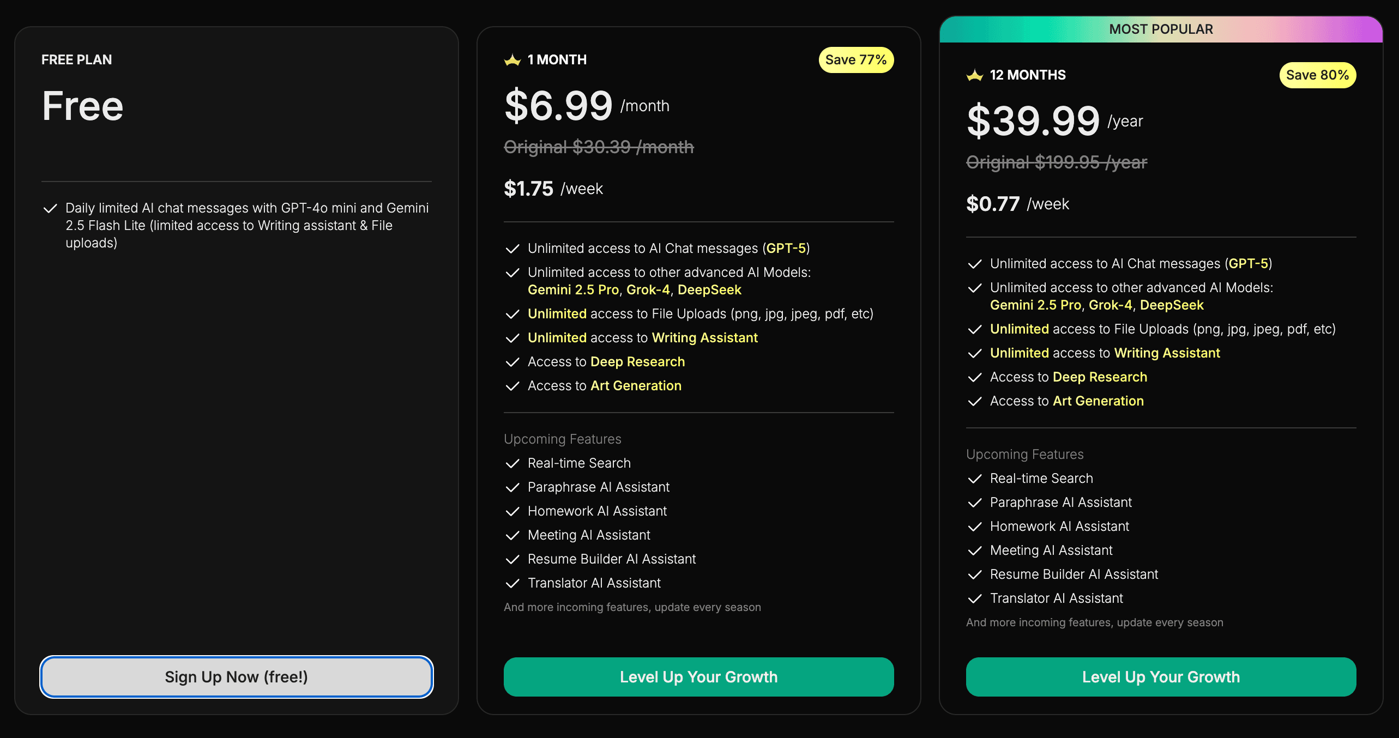Click the checkmark beside Real-time Search feature
This screenshot has height=738, width=1399.
click(513, 463)
